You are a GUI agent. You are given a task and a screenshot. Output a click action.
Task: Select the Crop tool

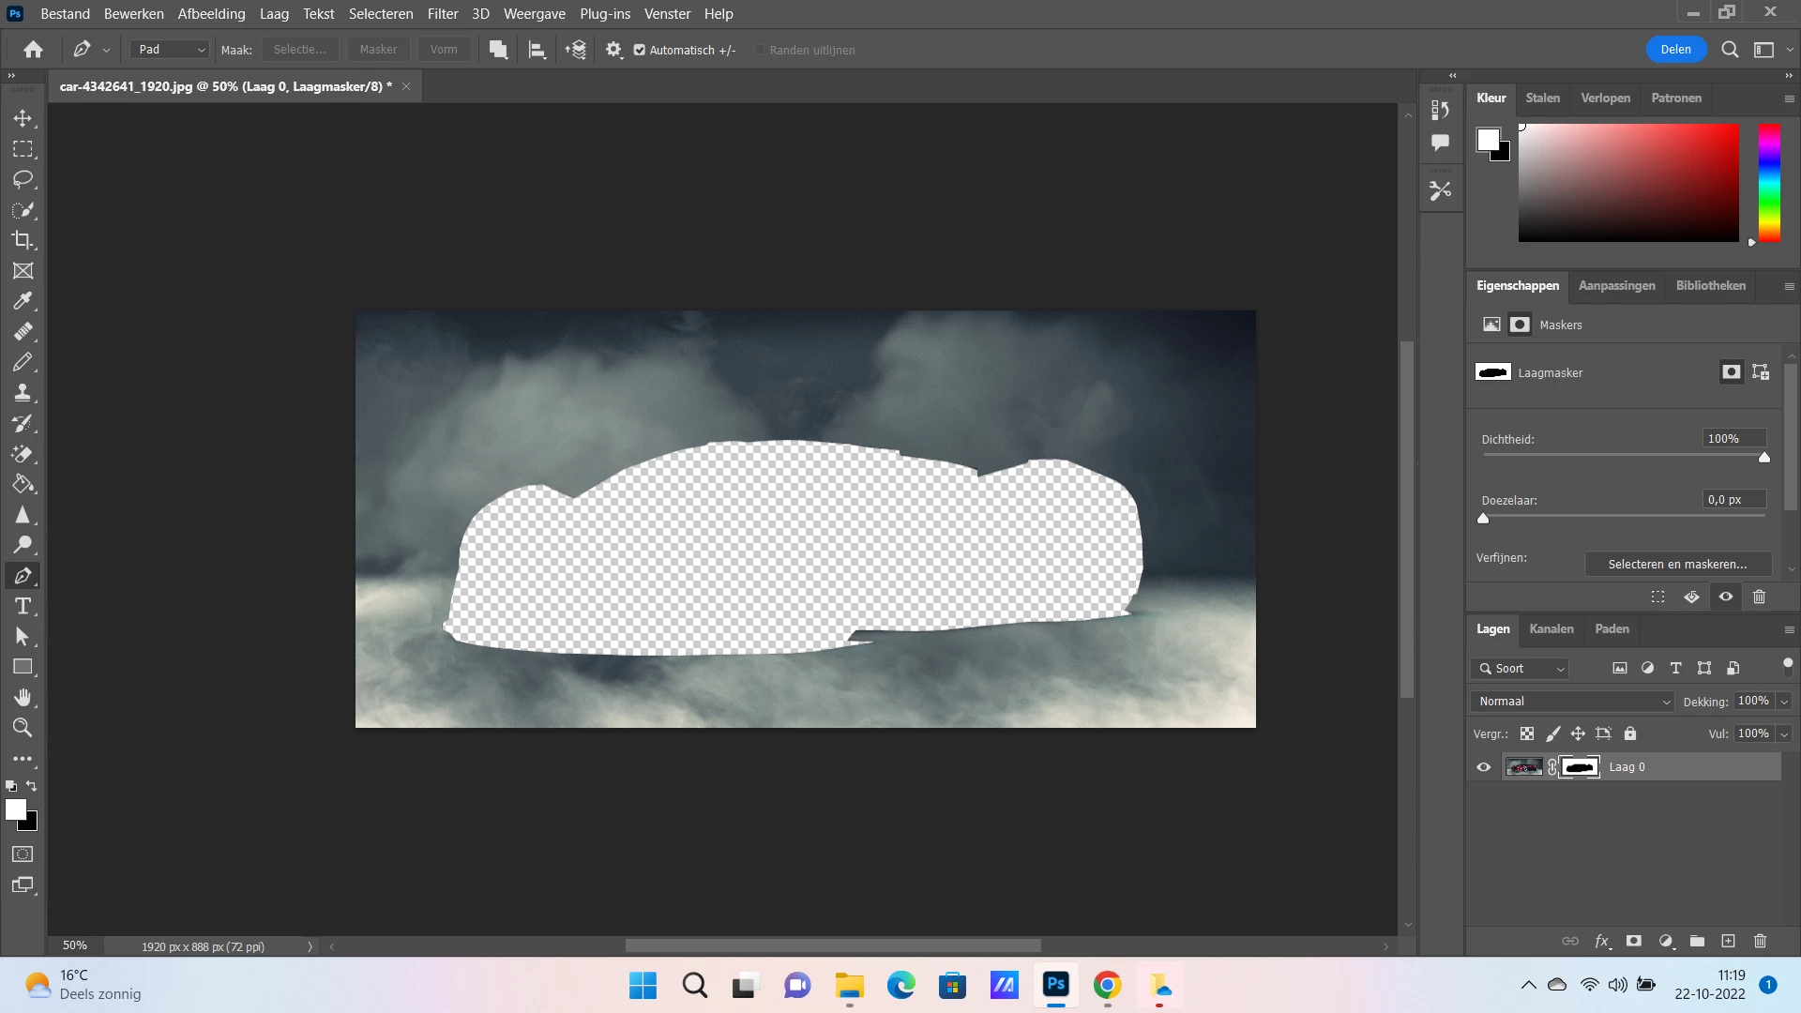point(23,240)
